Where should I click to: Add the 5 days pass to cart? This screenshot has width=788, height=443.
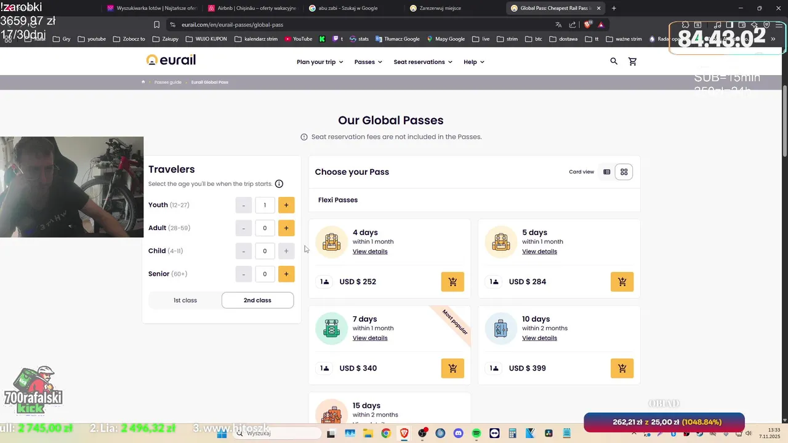[x=622, y=282]
